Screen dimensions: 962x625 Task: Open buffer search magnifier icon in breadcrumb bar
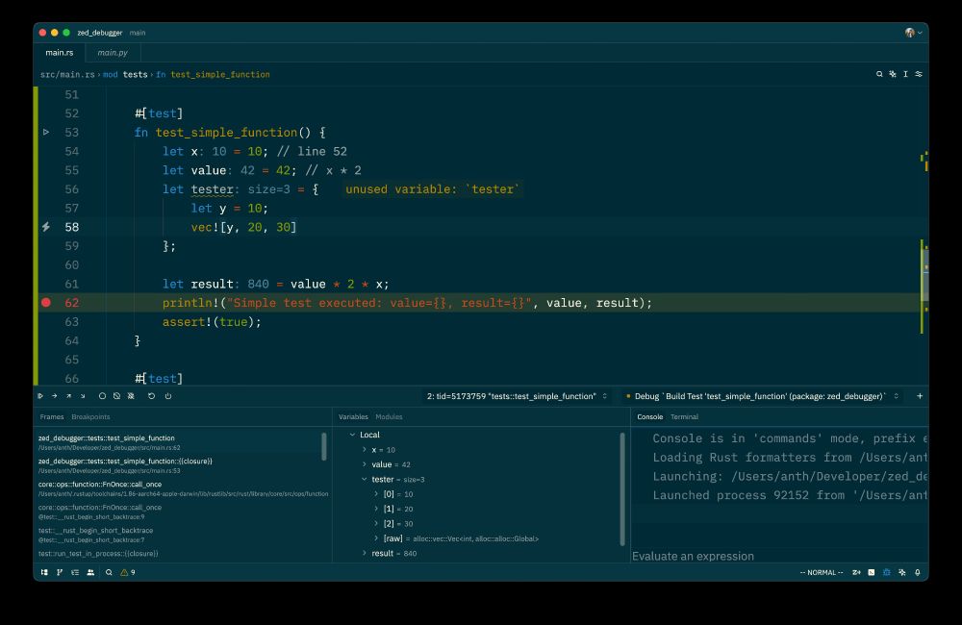click(x=879, y=74)
